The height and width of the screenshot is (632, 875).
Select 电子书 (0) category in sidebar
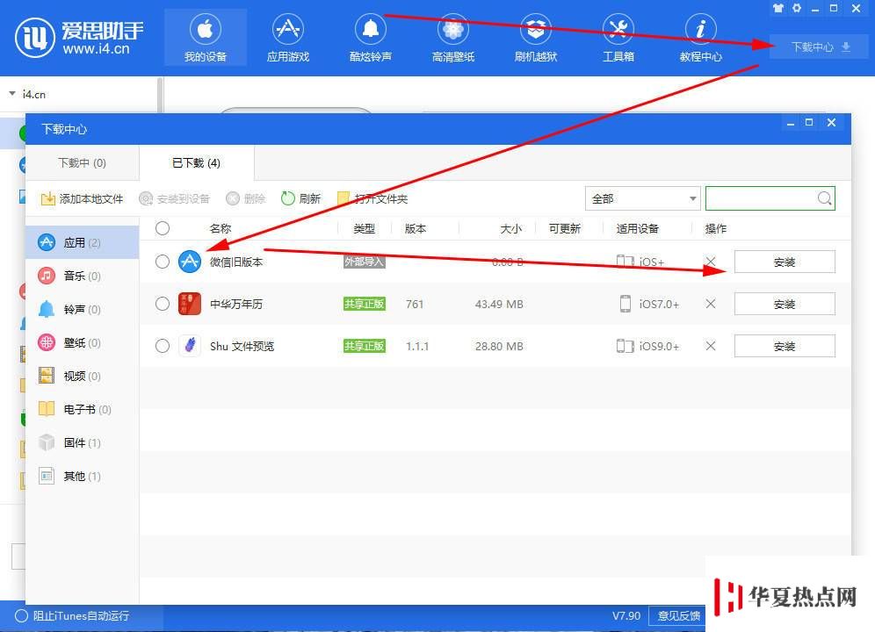click(x=82, y=409)
